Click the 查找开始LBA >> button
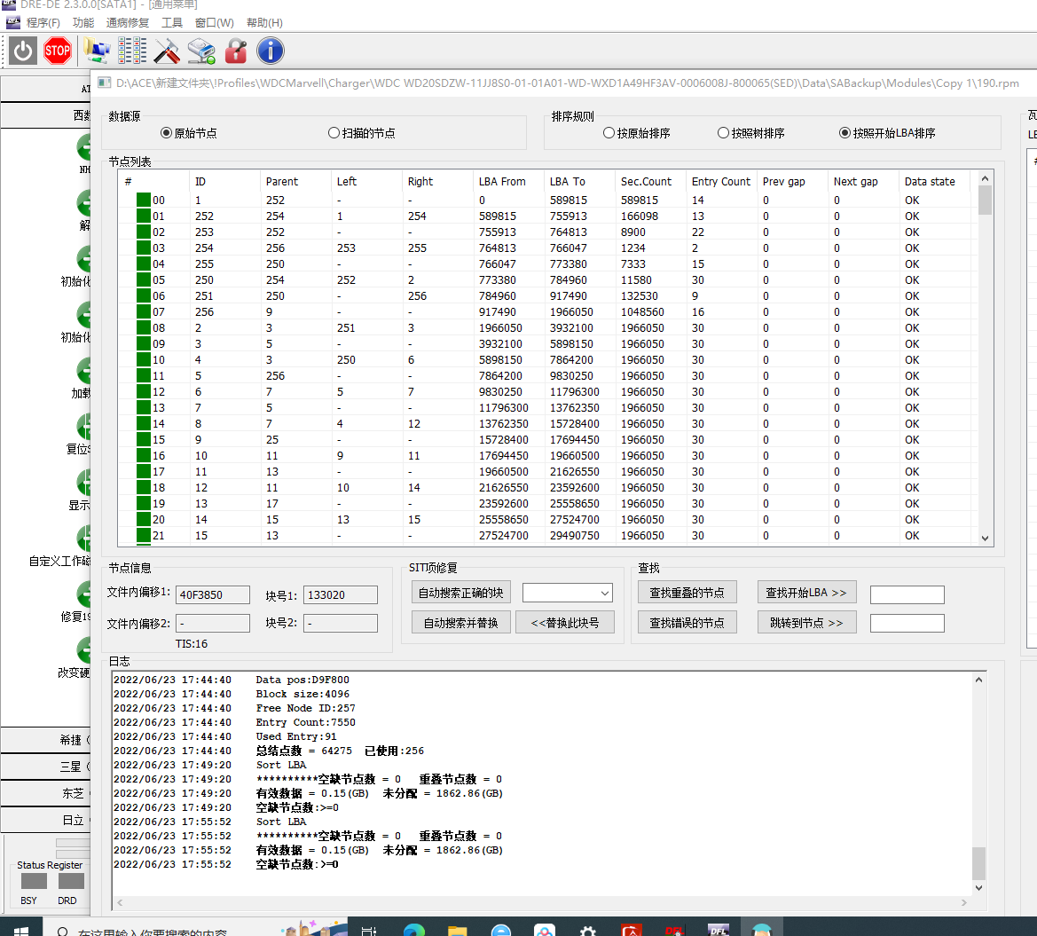Screen dimensions: 1037x936 [807, 593]
